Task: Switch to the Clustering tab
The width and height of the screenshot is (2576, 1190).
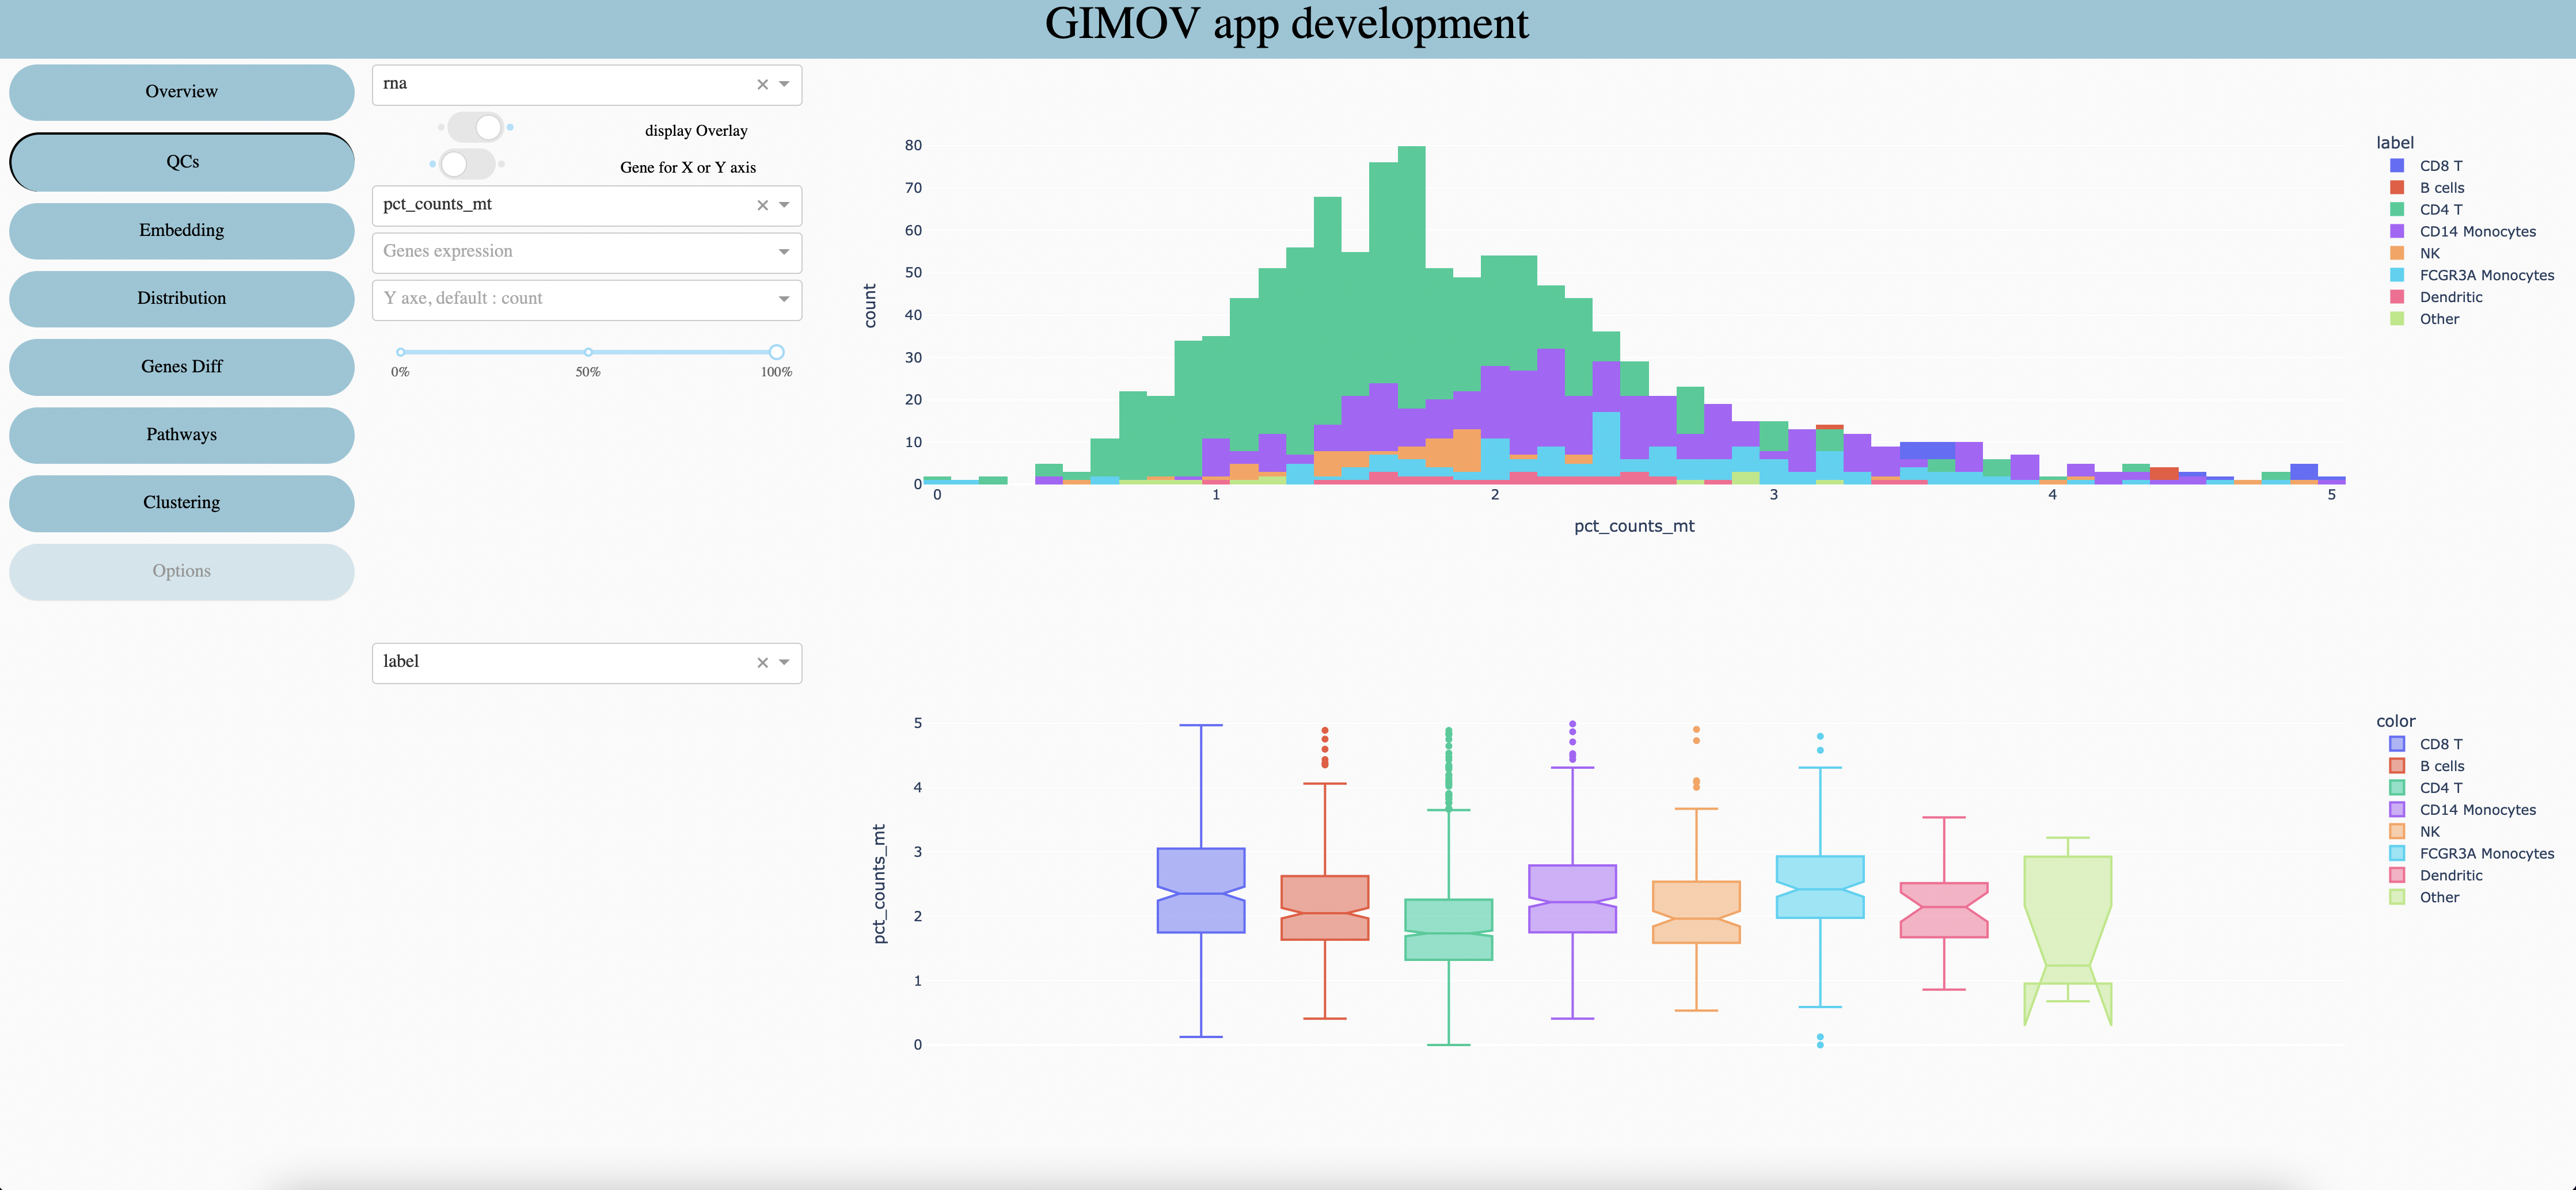Action: tap(181, 502)
